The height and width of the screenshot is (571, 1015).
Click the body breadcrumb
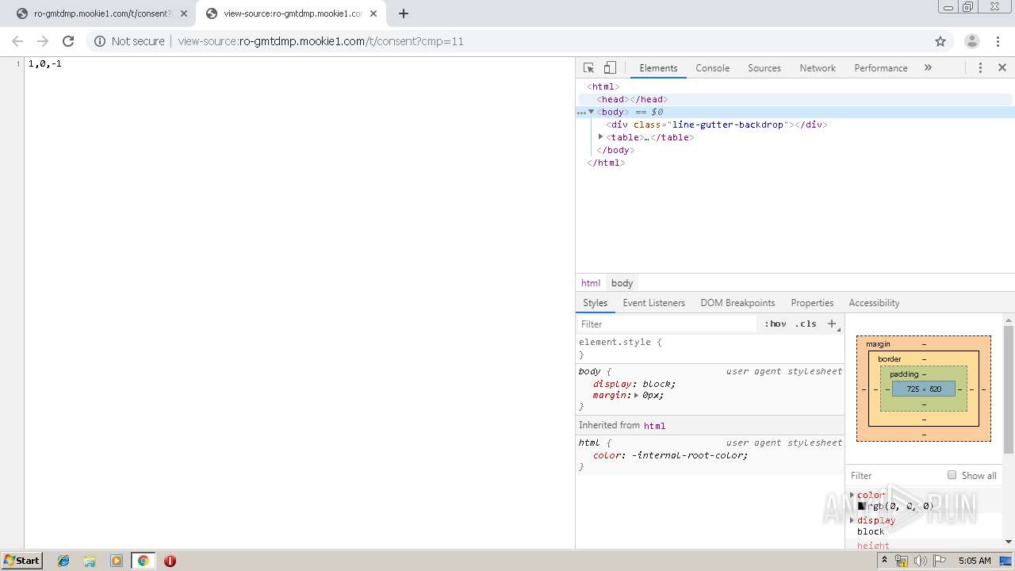pos(622,283)
